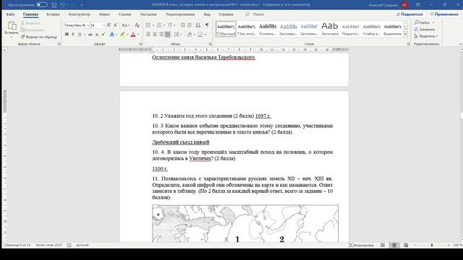Apply underline (Ч) formatting
Image resolution: width=463 pixels, height=260 pixels.
79,35
